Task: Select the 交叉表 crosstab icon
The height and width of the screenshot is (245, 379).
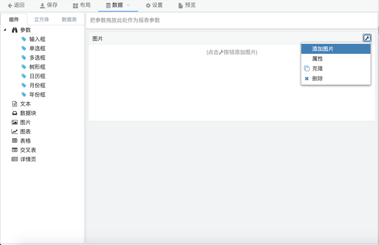Action: (x=15, y=150)
